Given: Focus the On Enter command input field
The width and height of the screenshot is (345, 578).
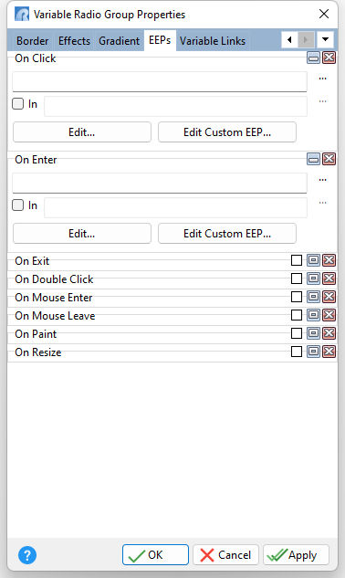Looking at the screenshot, I should pos(160,183).
